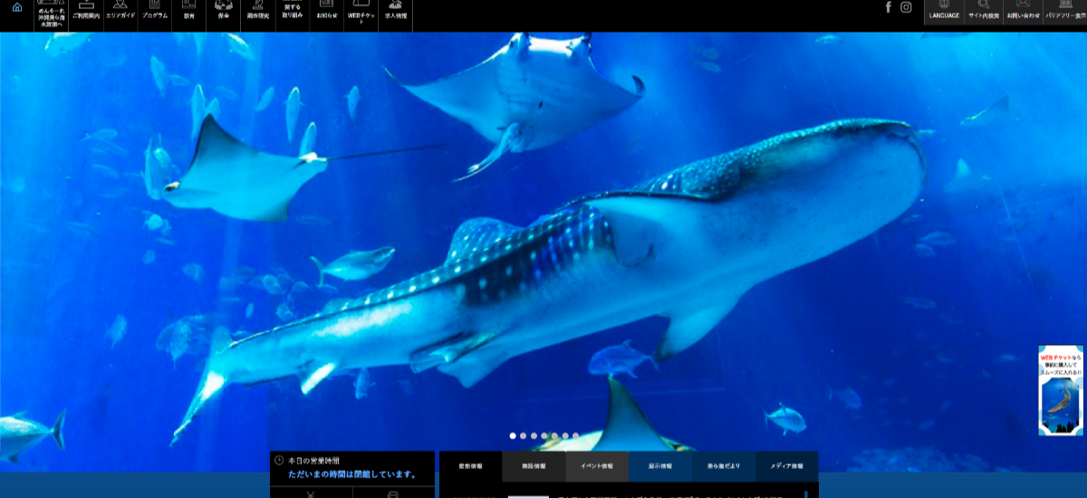Open the Facebook page icon
The width and height of the screenshot is (1087, 498).
click(888, 7)
